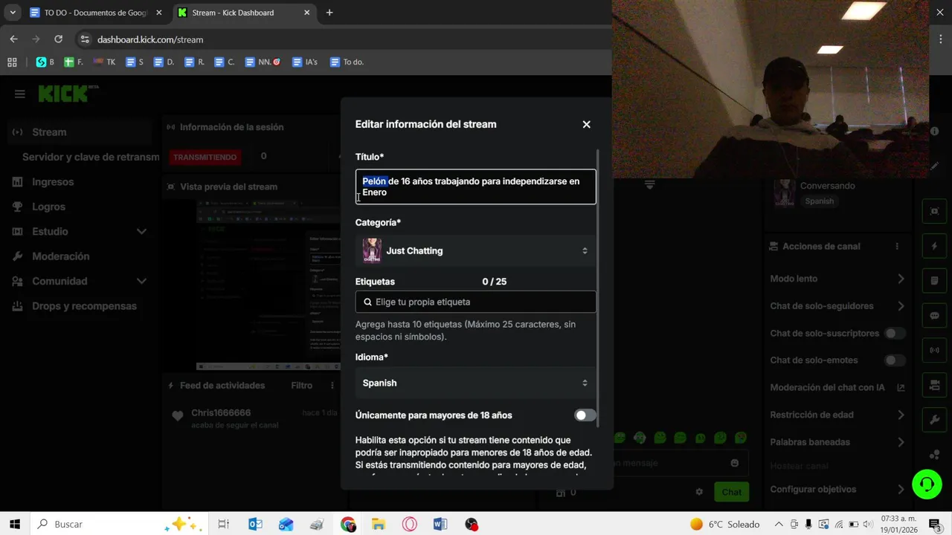
Task: Open Moderación del chat con IA link
Action: pos(837,388)
